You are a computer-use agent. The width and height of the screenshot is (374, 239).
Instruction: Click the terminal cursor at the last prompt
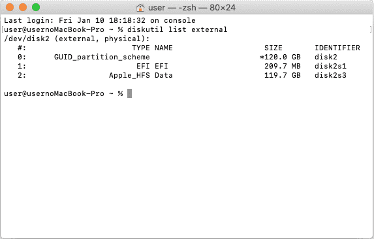tap(129, 93)
